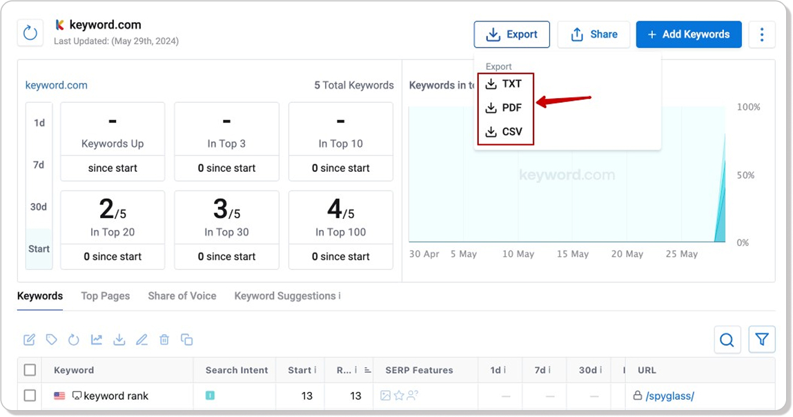The height and width of the screenshot is (417, 793).
Task: Select the 7d time range
Action: tap(39, 165)
